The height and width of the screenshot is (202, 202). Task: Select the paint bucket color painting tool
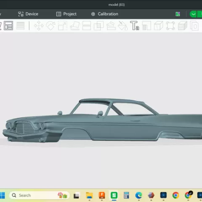coord(123,26)
